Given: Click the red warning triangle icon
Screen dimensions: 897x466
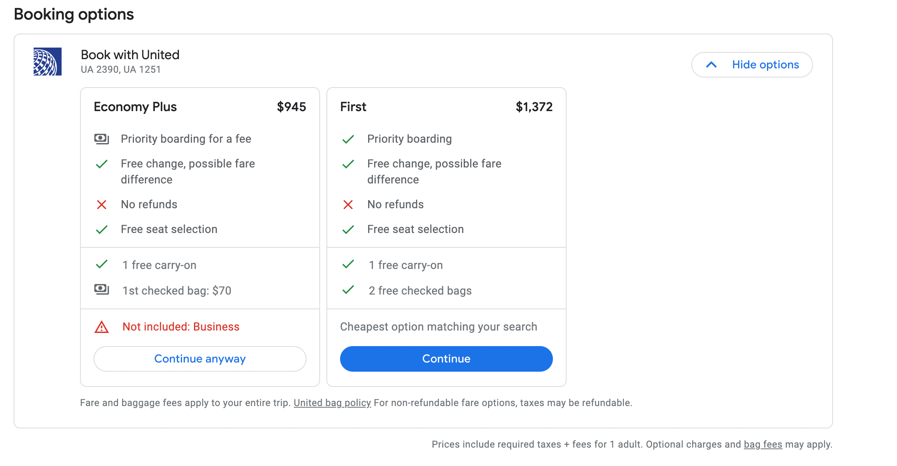Looking at the screenshot, I should coord(102,327).
